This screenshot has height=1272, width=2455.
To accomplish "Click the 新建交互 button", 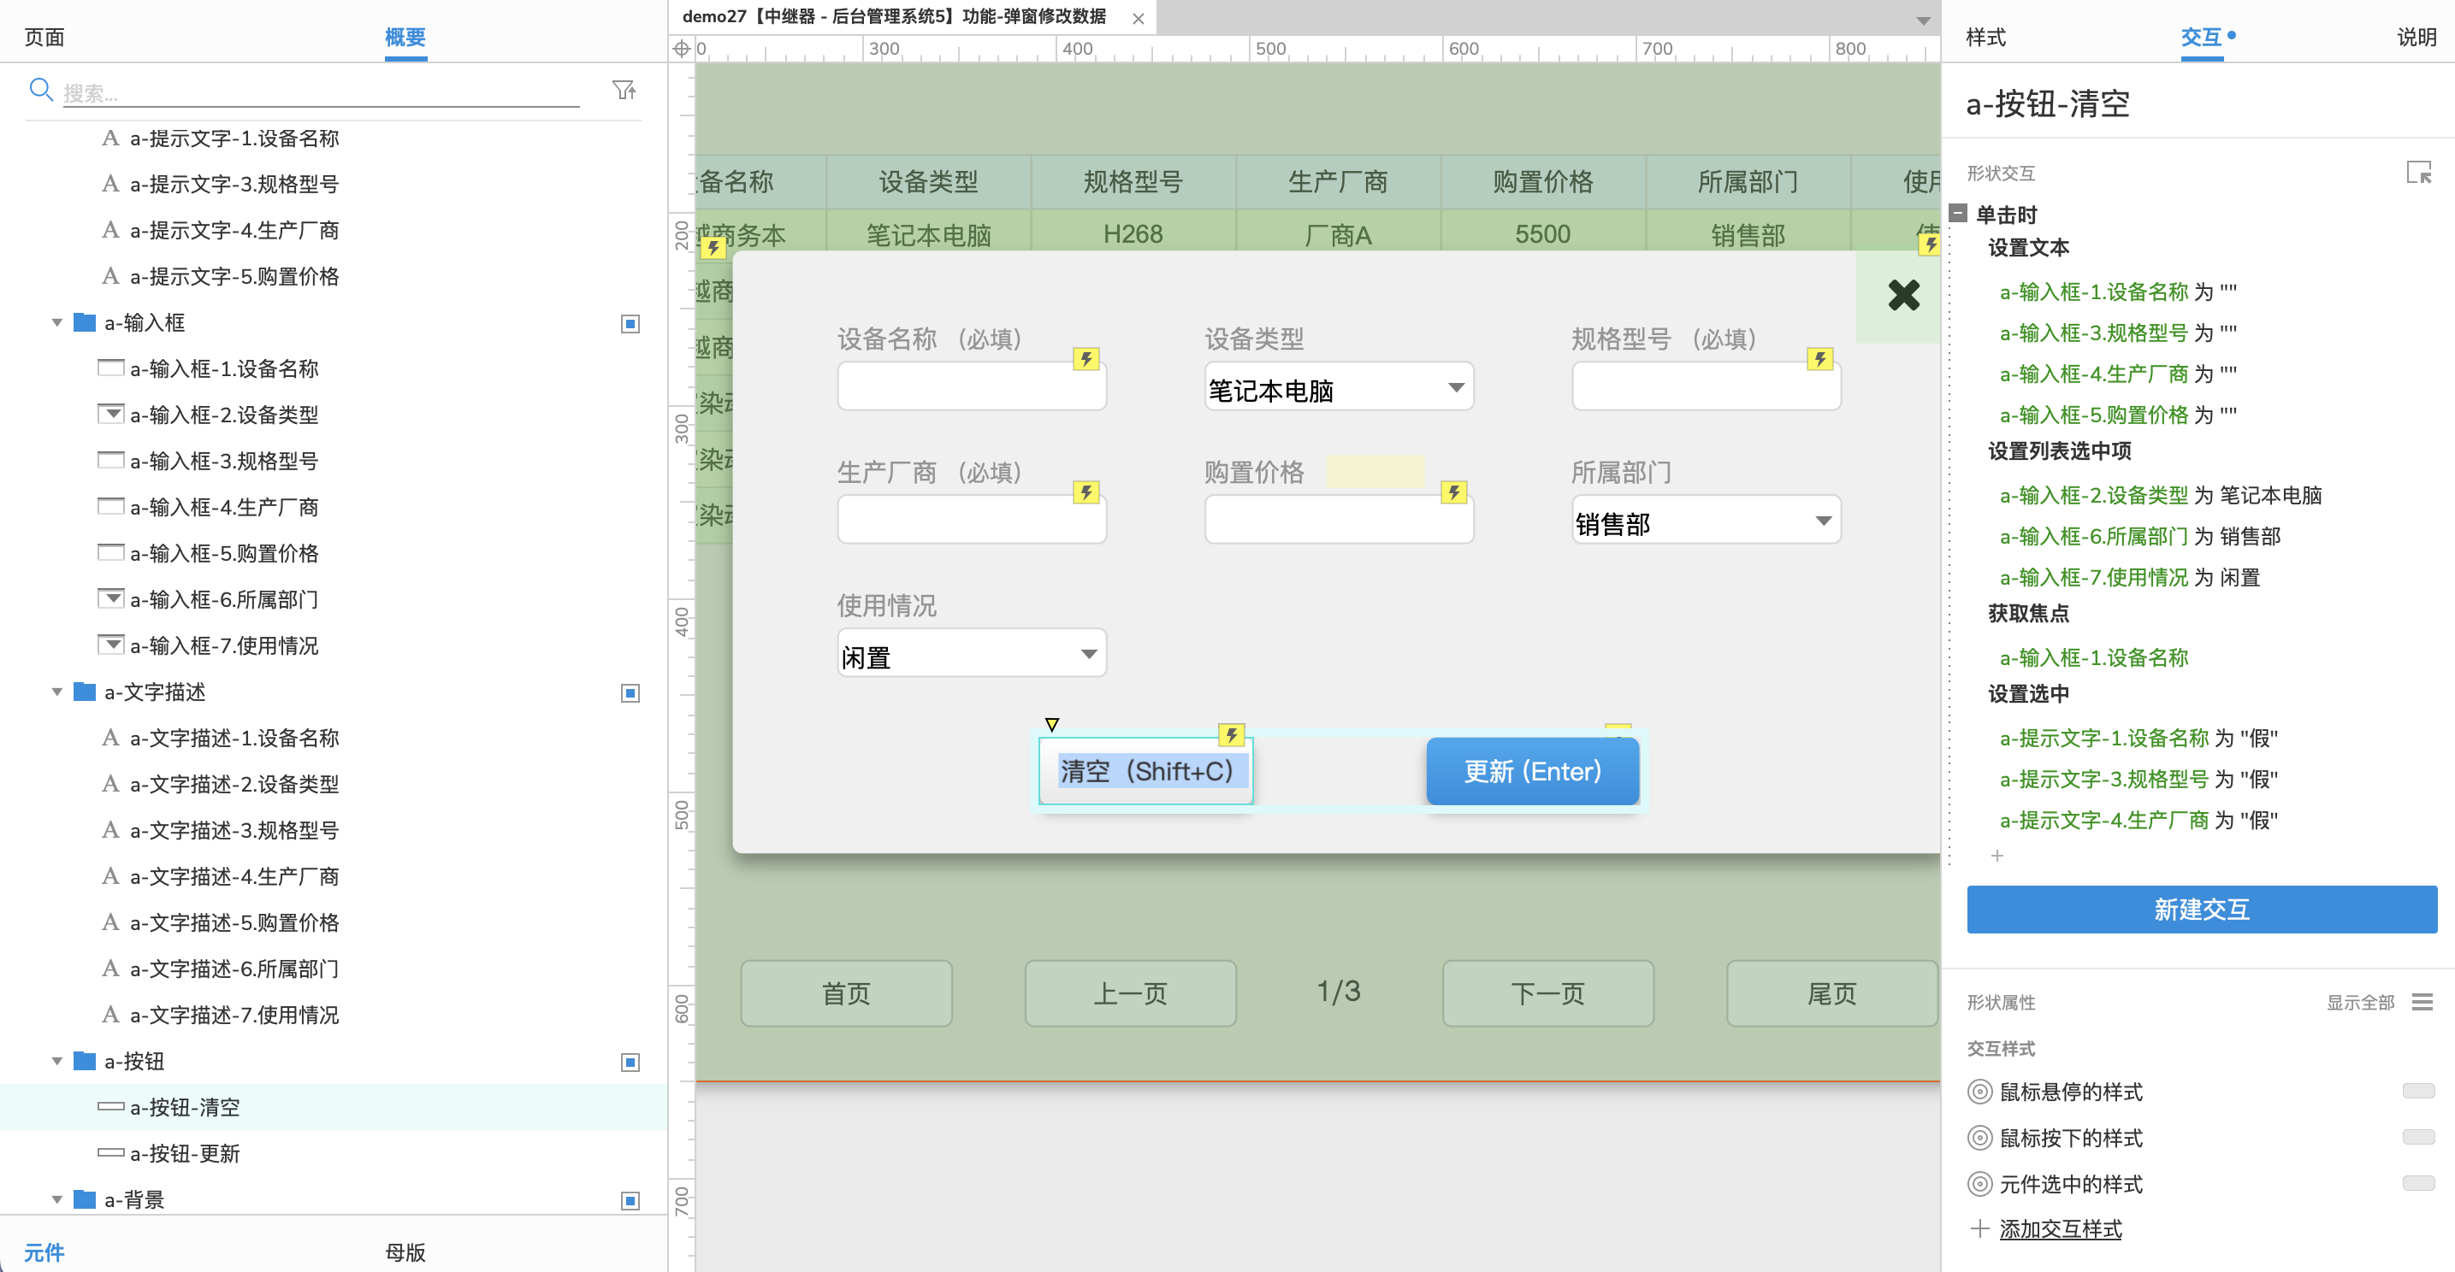I will click(x=2202, y=910).
